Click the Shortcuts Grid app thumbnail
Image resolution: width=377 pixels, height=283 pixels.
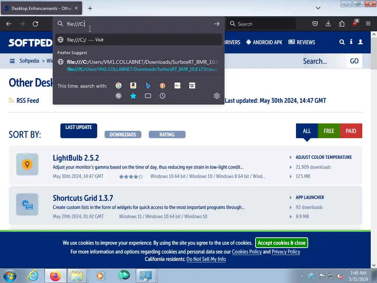click(27, 205)
